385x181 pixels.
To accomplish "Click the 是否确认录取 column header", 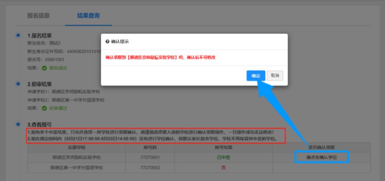I will click(x=321, y=147).
